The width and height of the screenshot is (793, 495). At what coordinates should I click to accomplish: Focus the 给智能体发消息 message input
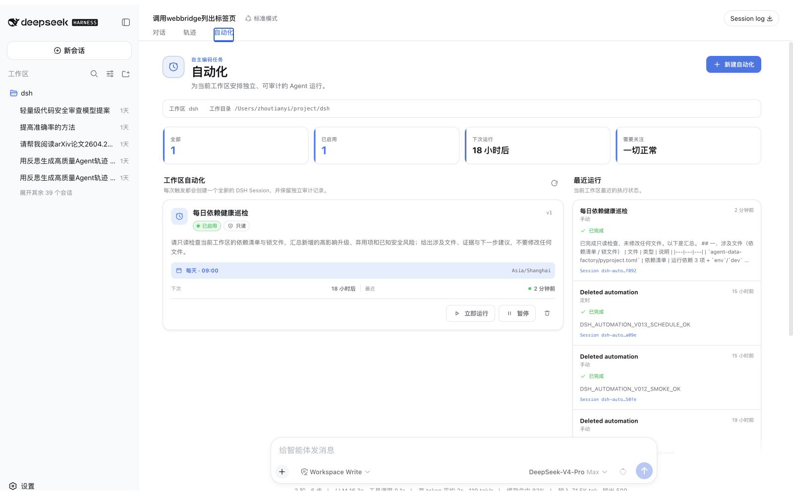coord(463,450)
